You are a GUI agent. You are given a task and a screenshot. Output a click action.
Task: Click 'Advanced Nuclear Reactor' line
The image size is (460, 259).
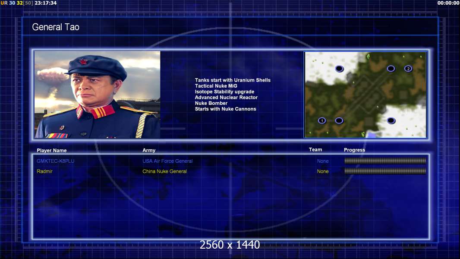(x=226, y=98)
